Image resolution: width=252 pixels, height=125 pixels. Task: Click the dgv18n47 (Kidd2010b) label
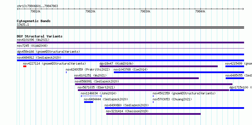tap(117, 63)
